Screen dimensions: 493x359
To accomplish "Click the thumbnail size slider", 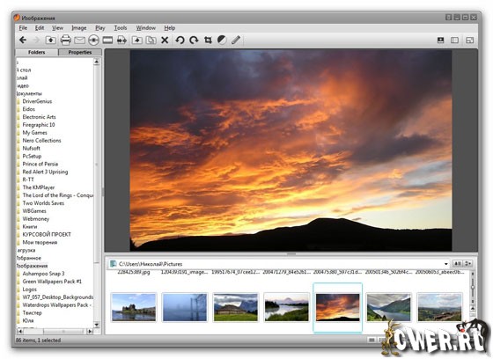I will tap(472, 288).
